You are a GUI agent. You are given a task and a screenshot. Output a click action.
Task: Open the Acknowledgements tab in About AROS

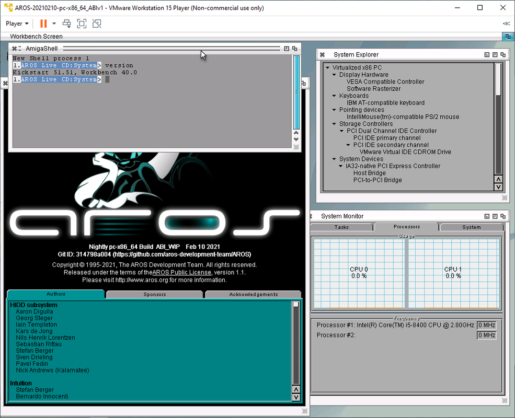pyautogui.click(x=253, y=294)
